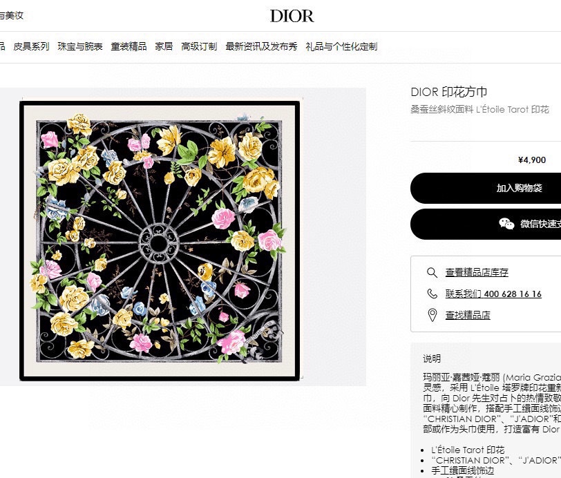Click the DIOR 印花方巾 product title

tap(449, 92)
